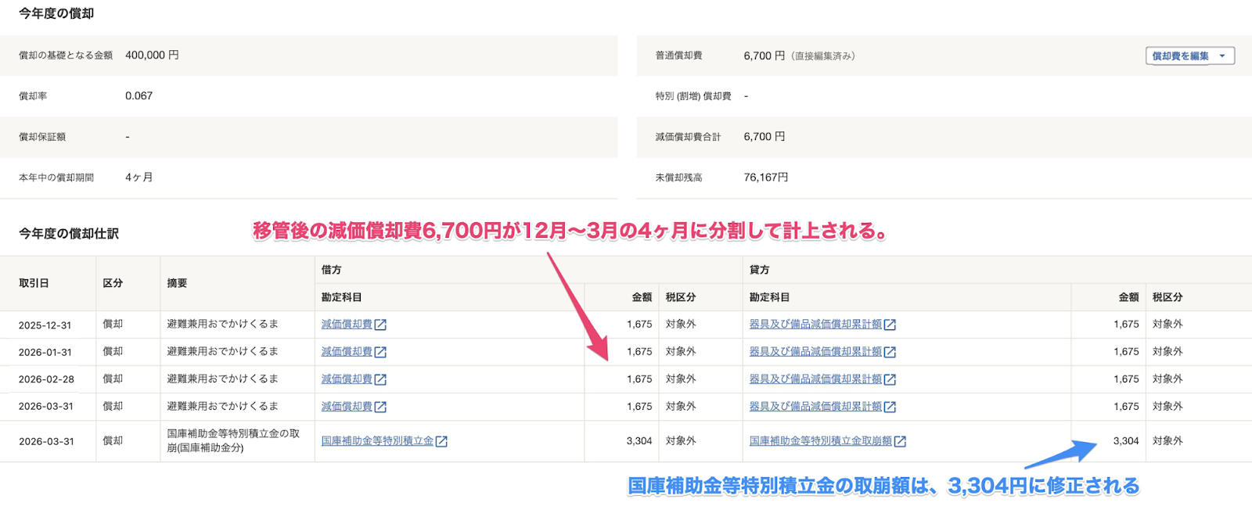
Task: Select the date 2026-02-28 cell
Action: coord(47,379)
